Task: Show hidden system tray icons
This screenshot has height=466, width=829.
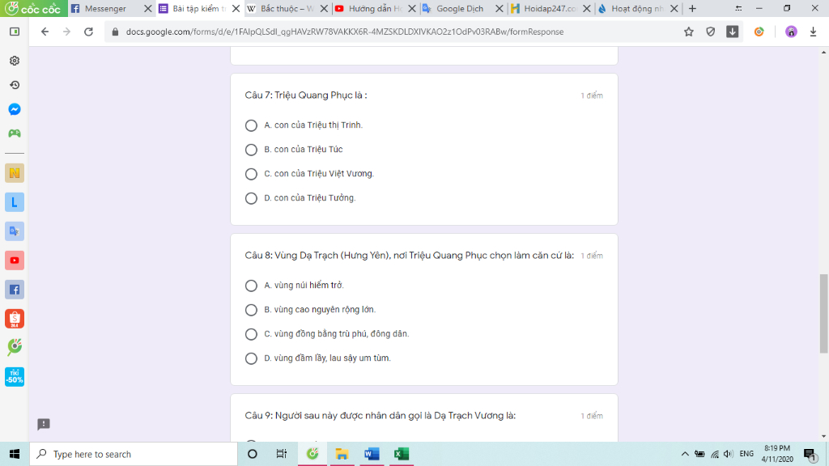Action: [x=685, y=454]
